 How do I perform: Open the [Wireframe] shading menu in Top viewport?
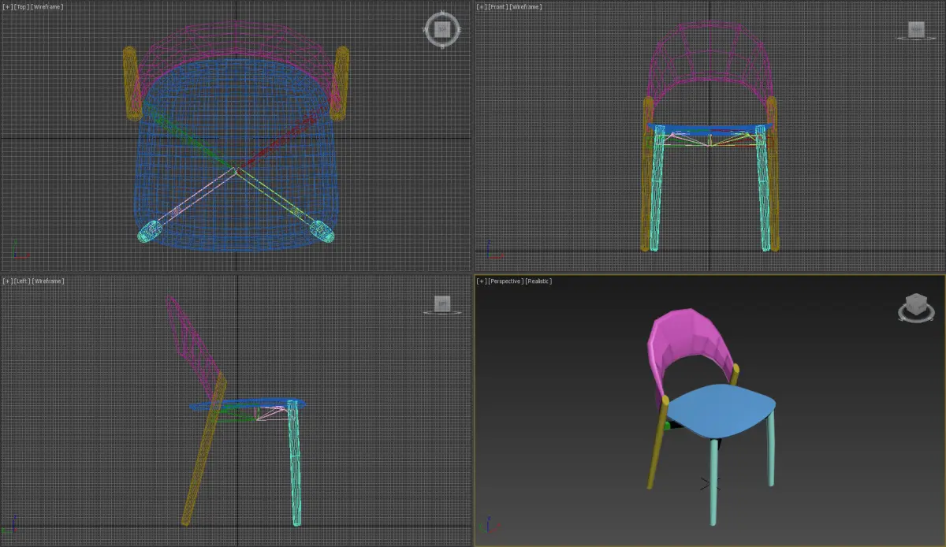[x=47, y=6]
